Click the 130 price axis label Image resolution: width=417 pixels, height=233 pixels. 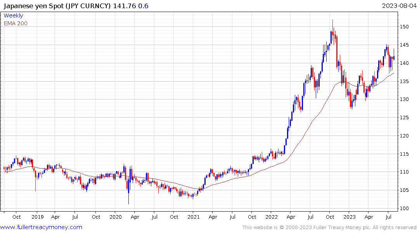[404, 99]
